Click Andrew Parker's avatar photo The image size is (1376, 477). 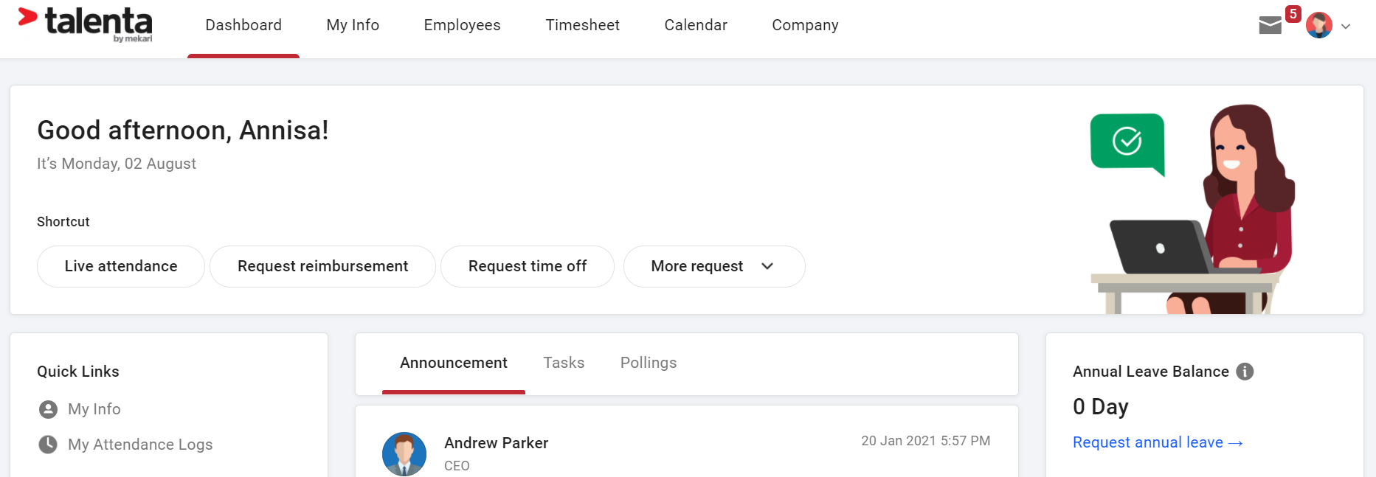tap(404, 454)
